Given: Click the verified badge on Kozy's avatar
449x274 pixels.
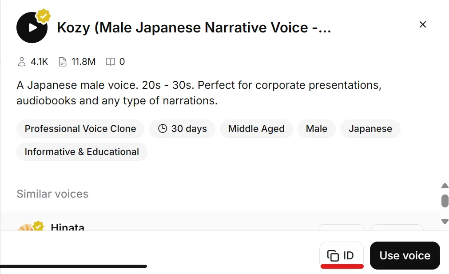Looking at the screenshot, I should coord(43,16).
